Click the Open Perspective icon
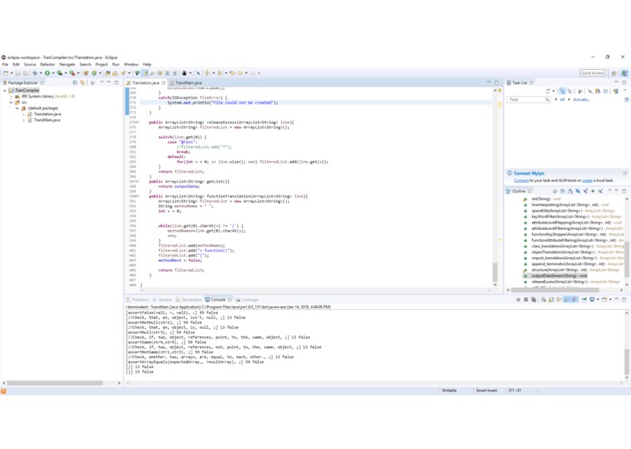 (x=615, y=73)
